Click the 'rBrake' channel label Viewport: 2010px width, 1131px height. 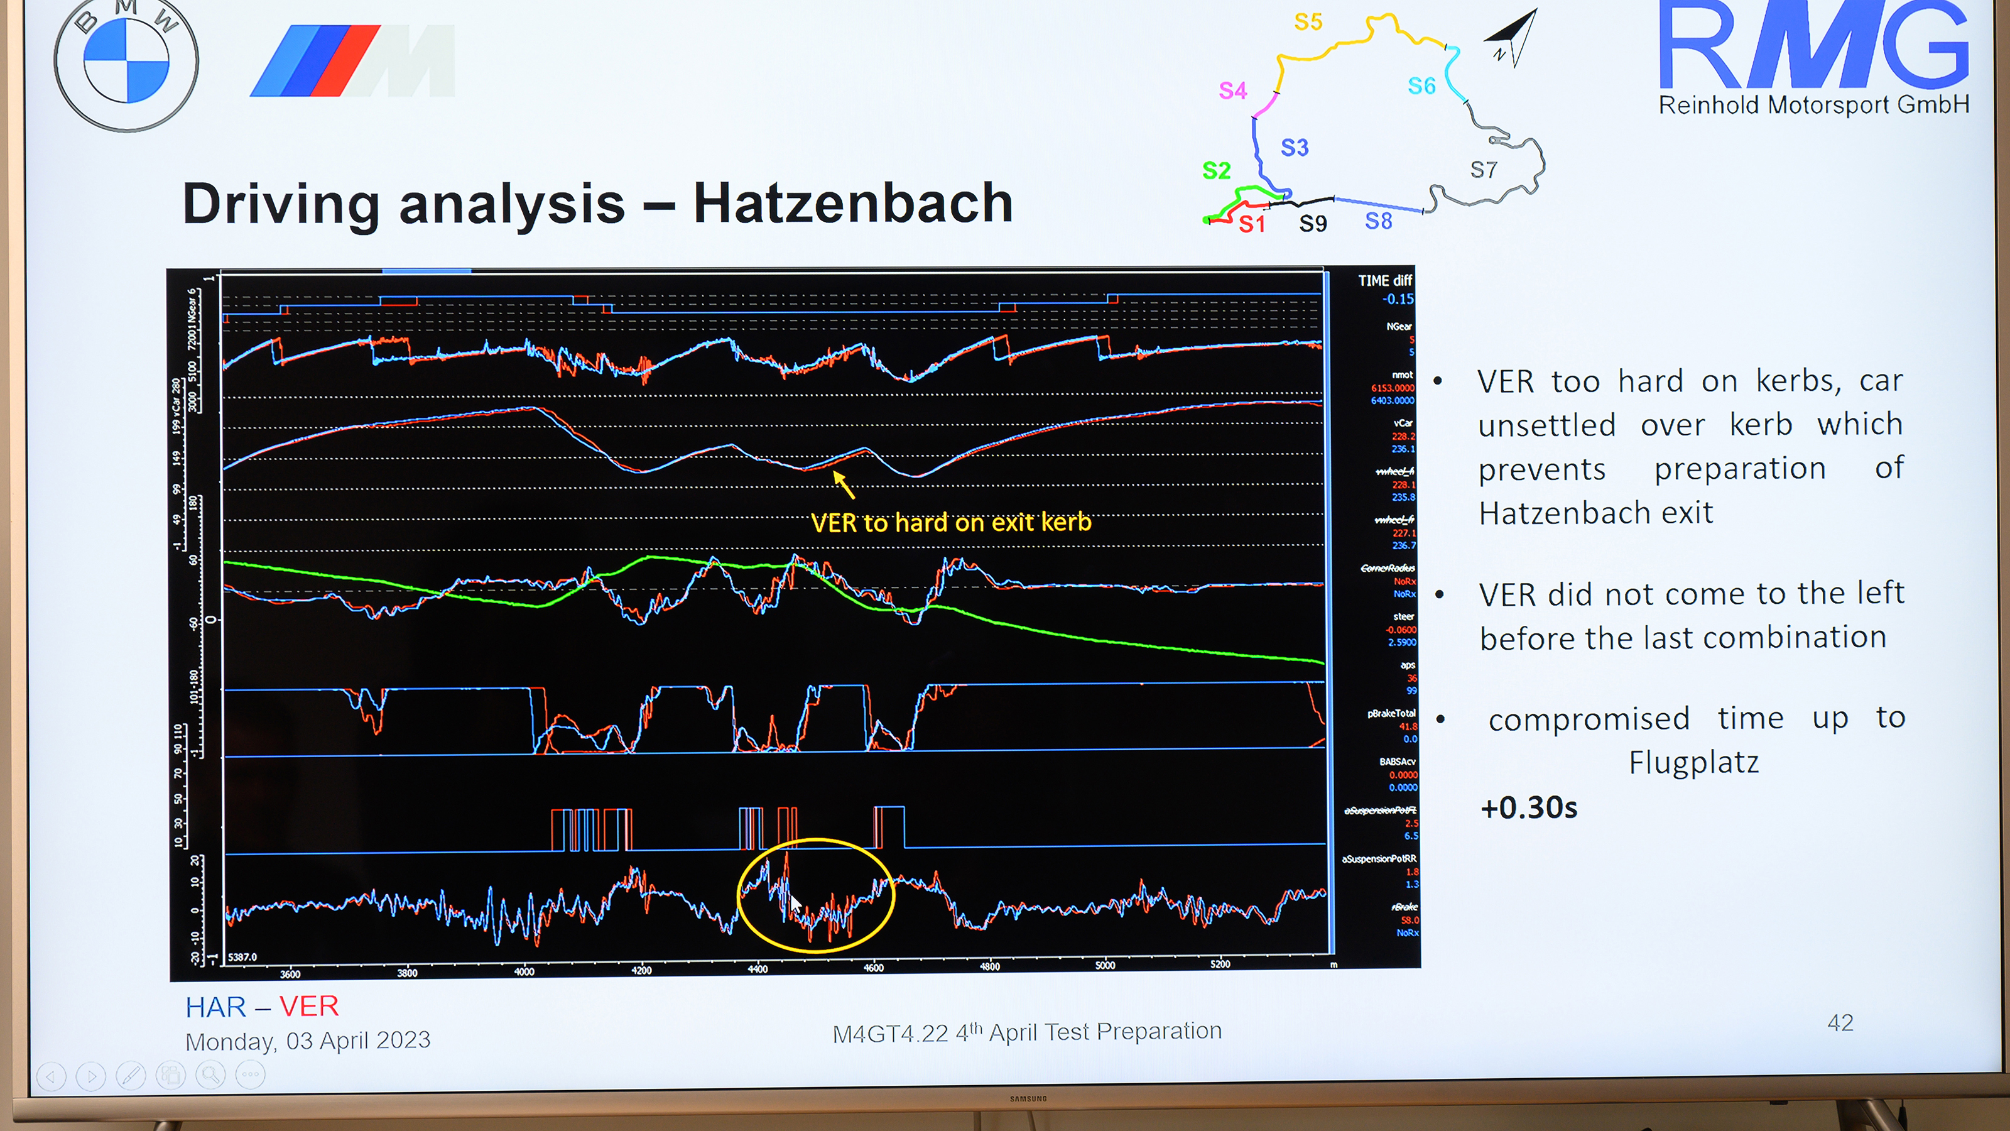(x=1404, y=907)
